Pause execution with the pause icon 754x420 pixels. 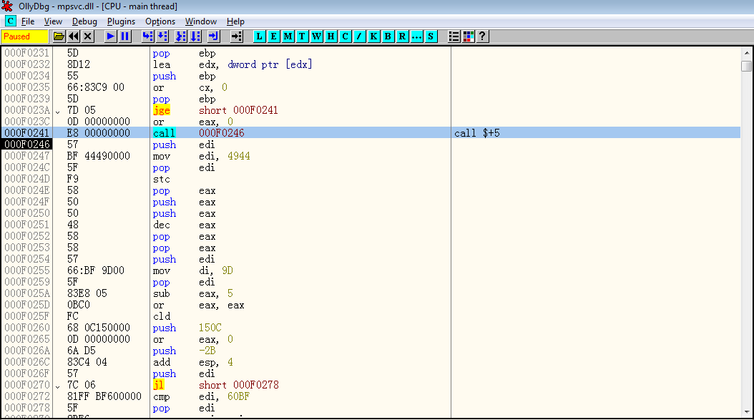(125, 36)
